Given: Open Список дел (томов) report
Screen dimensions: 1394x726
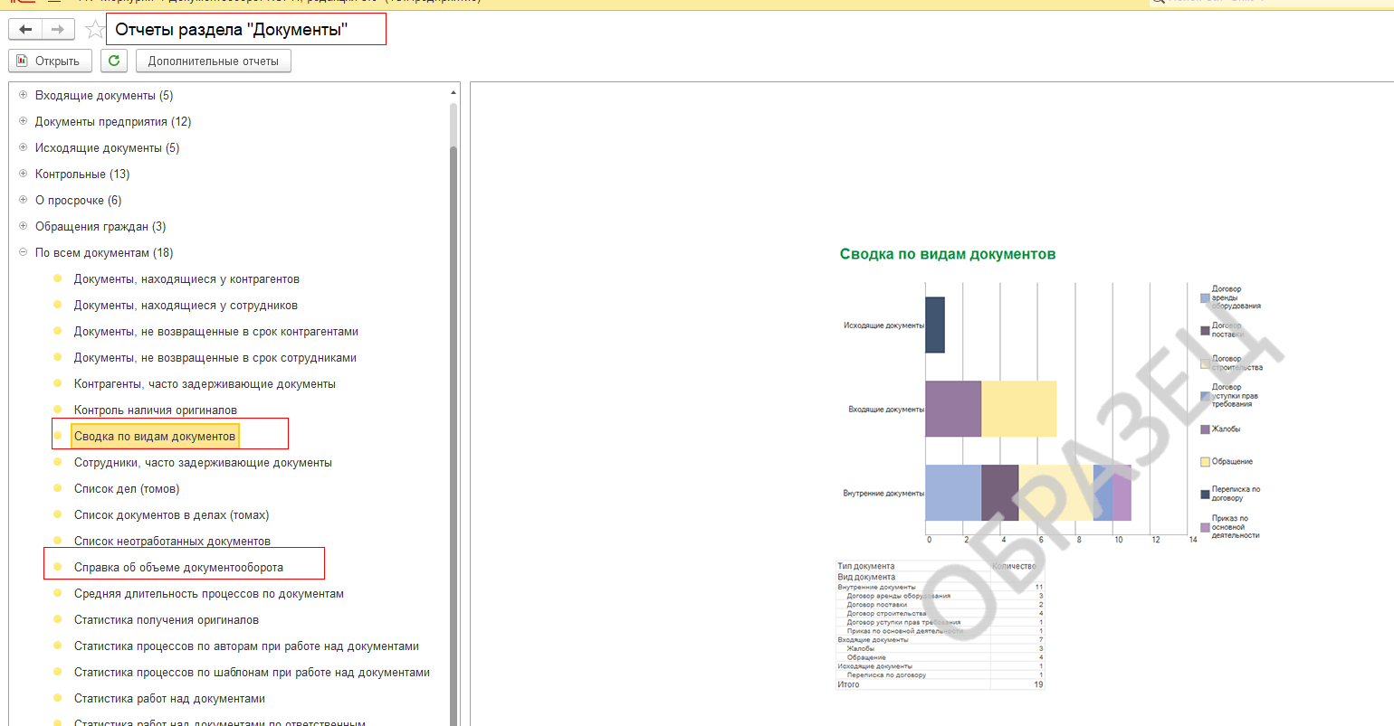Looking at the screenshot, I should [127, 489].
